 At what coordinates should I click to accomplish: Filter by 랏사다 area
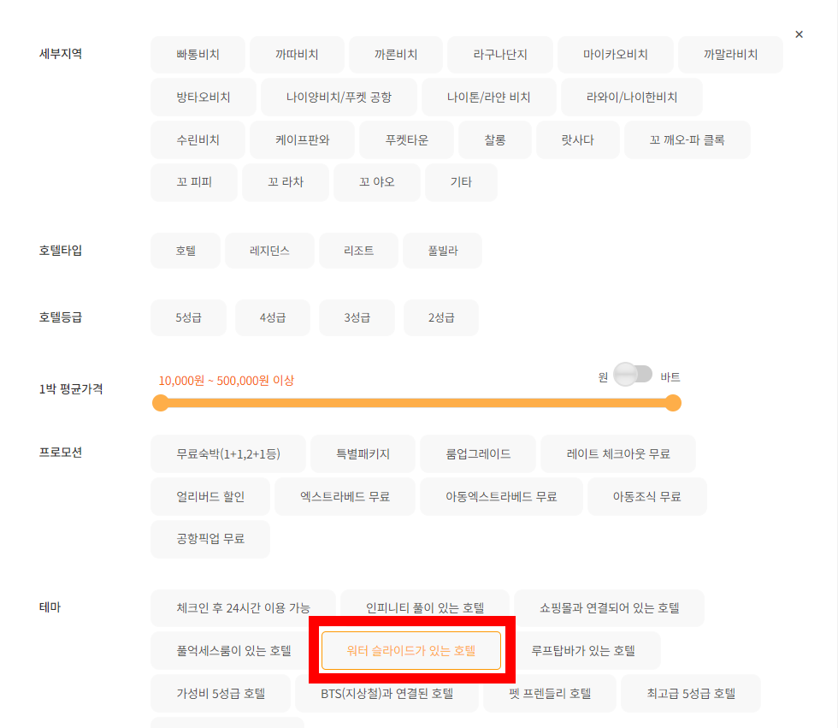click(578, 140)
